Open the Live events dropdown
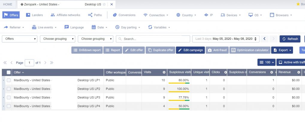 [44, 27]
